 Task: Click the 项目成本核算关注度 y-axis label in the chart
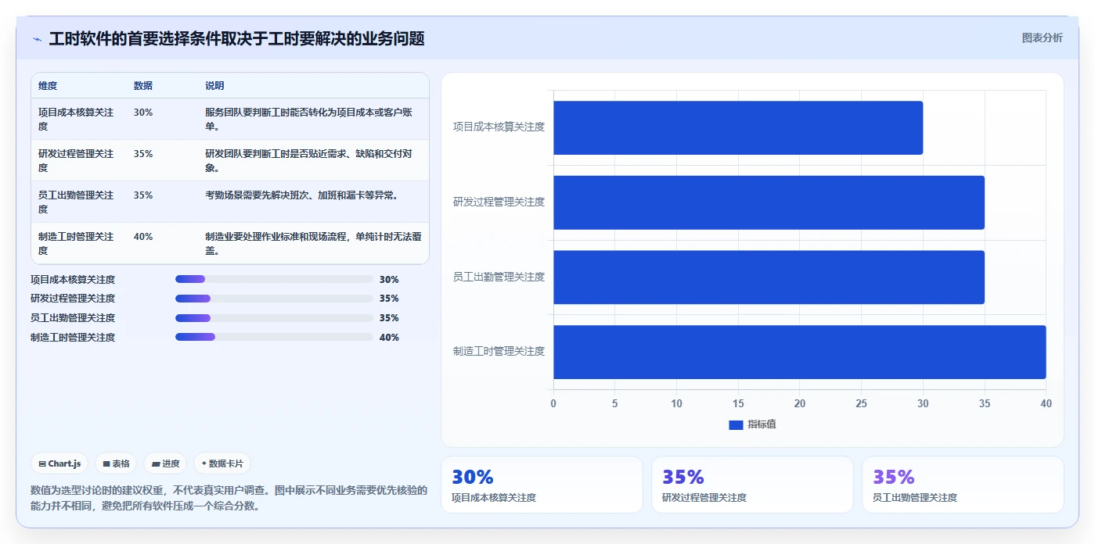(499, 127)
